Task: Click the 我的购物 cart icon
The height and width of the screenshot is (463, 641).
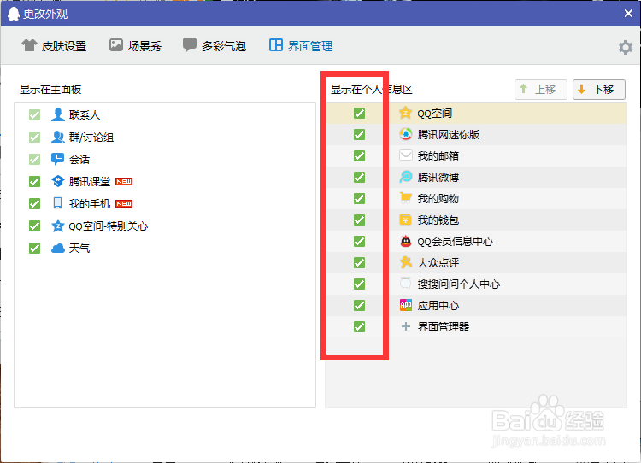Action: (x=405, y=198)
